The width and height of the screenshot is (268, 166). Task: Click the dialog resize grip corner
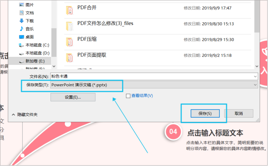258,120
